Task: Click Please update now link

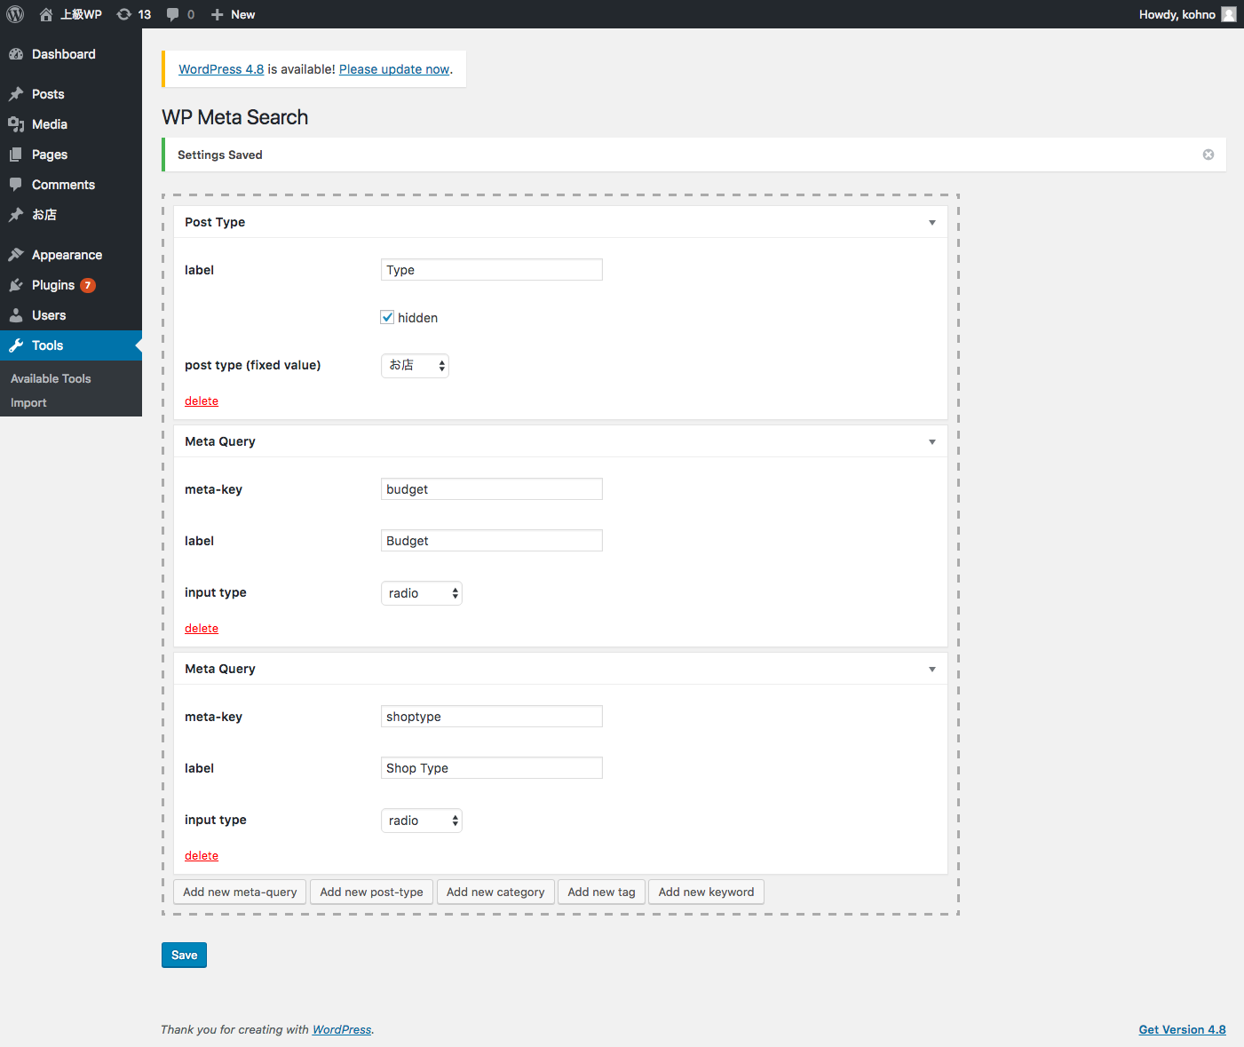Action: tap(394, 69)
